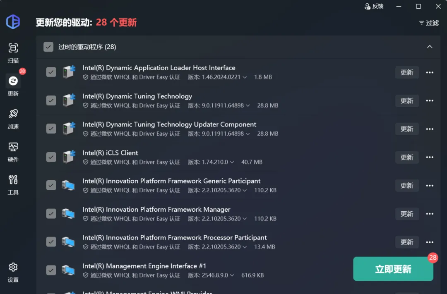Viewport: 447px width, 294px height.
Task: Select Intel(R) Management Engine Interface #1 name
Action: click(x=144, y=266)
